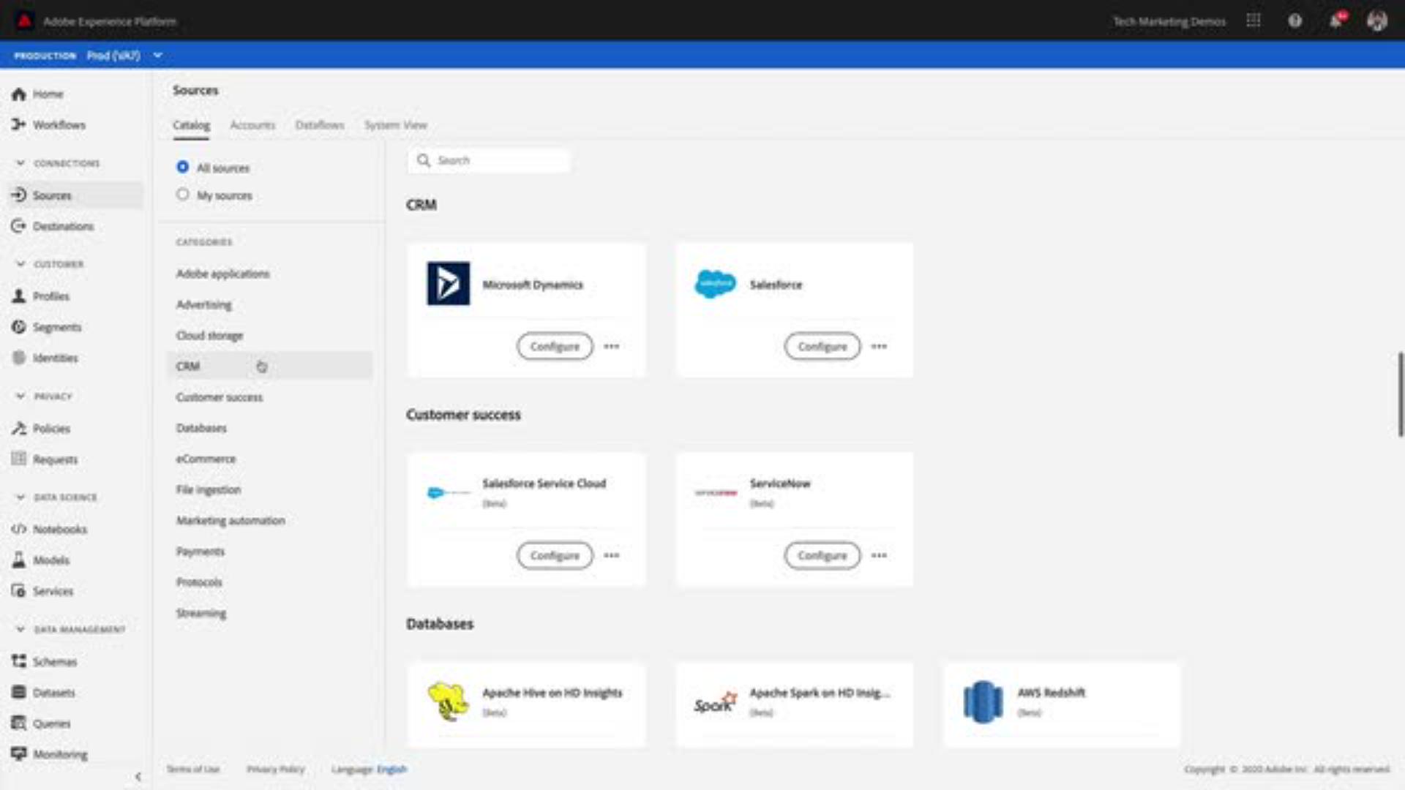Image resolution: width=1405 pixels, height=790 pixels.
Task: Open the English language link
Action: [391, 769]
